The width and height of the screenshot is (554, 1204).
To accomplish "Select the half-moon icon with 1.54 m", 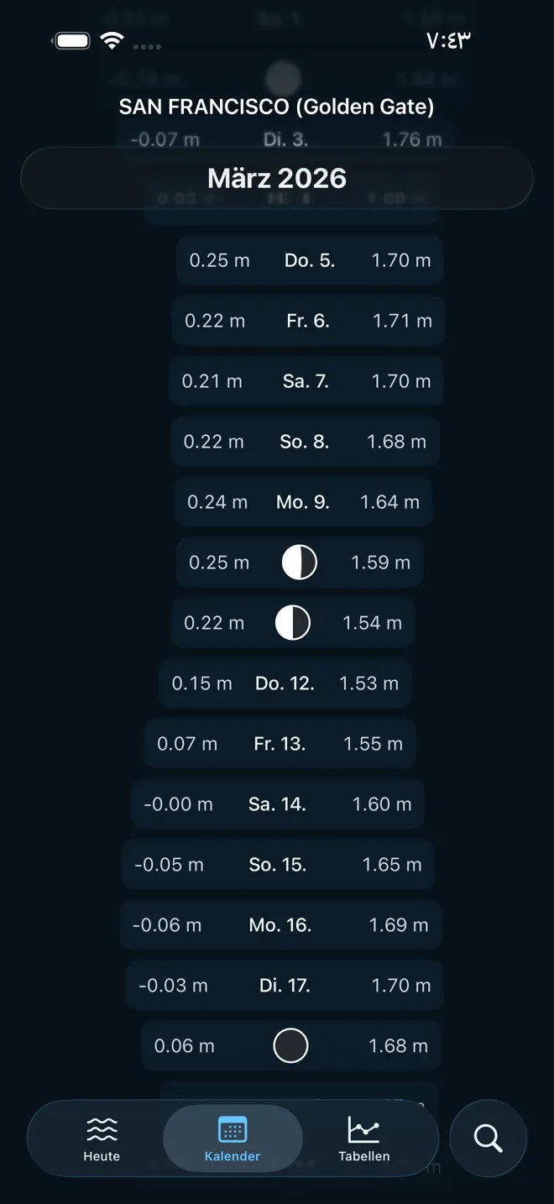I will click(x=293, y=623).
